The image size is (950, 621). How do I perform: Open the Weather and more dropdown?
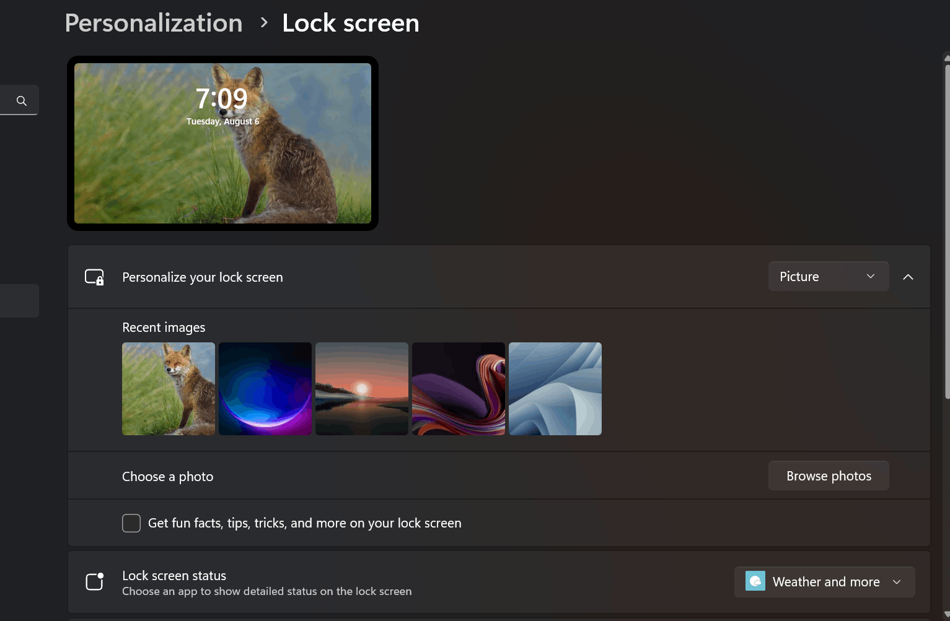pyautogui.click(x=824, y=582)
